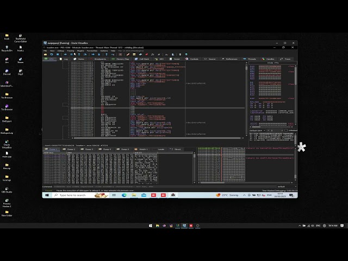Open the OBS Studio desktop icon
Image resolution: width=348 pixels, height=261 pixels.
(x=7, y=190)
